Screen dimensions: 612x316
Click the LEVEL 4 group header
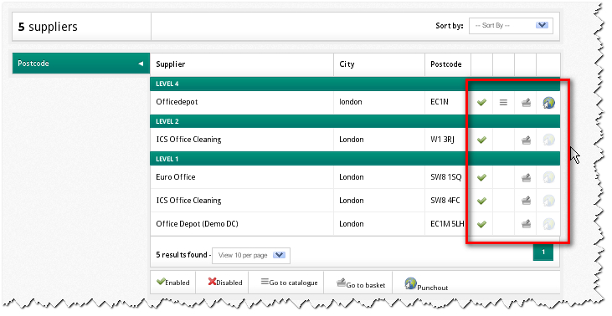point(355,84)
